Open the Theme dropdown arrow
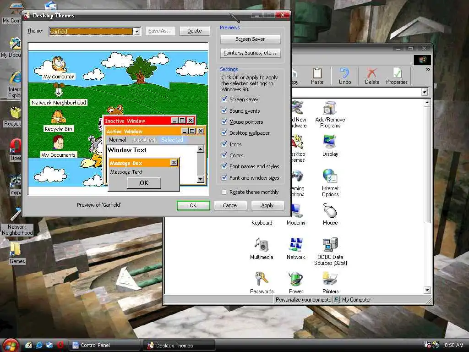This screenshot has height=352, width=469. (136, 31)
